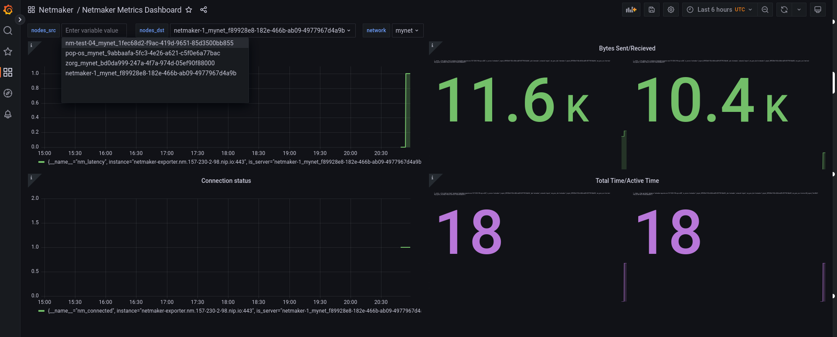This screenshot has height=337, width=837.
Task: Open the Alerting bell icon
Action: tap(8, 114)
